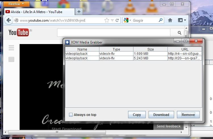Enable the Always on top checkbox
Screen dimensions: 213x139
pos(71,115)
